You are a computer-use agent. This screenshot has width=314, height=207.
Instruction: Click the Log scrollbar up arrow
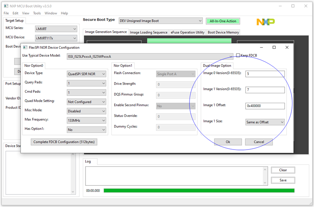click(x=265, y=170)
